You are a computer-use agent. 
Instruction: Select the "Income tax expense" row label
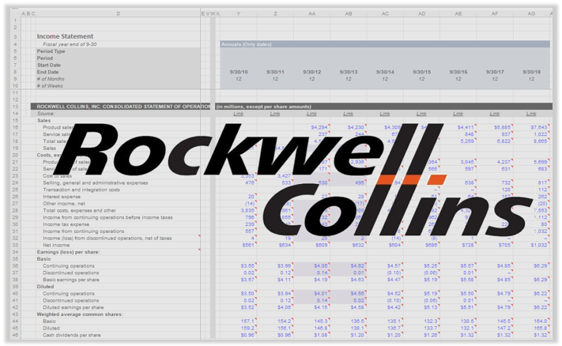pyautogui.click(x=66, y=224)
